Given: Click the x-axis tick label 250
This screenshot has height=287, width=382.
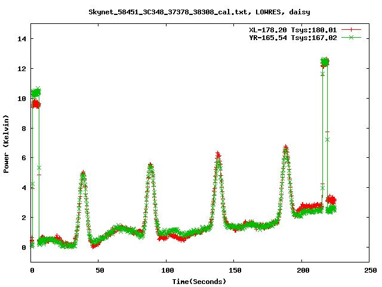Looking at the screenshot, I should 370,270.
